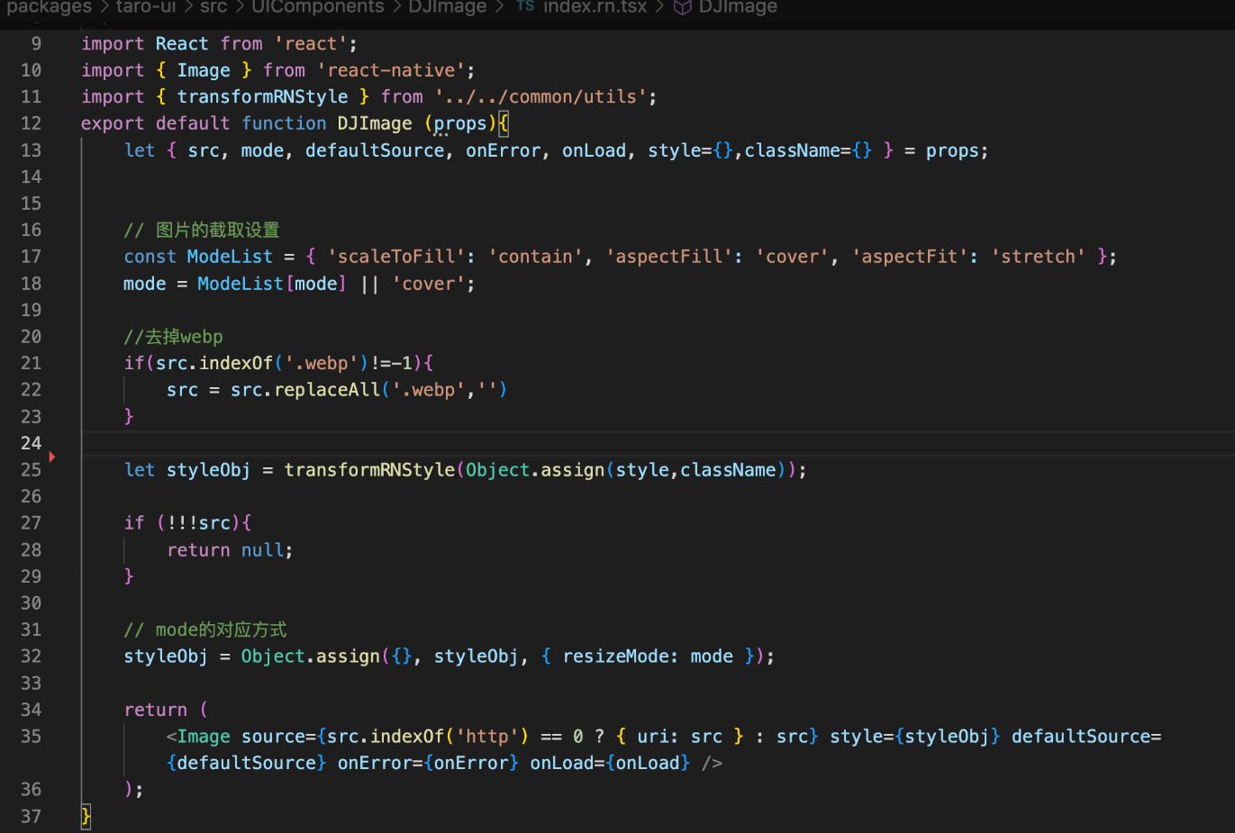
Task: Click the 'http' string on line 35
Action: pos(487,737)
